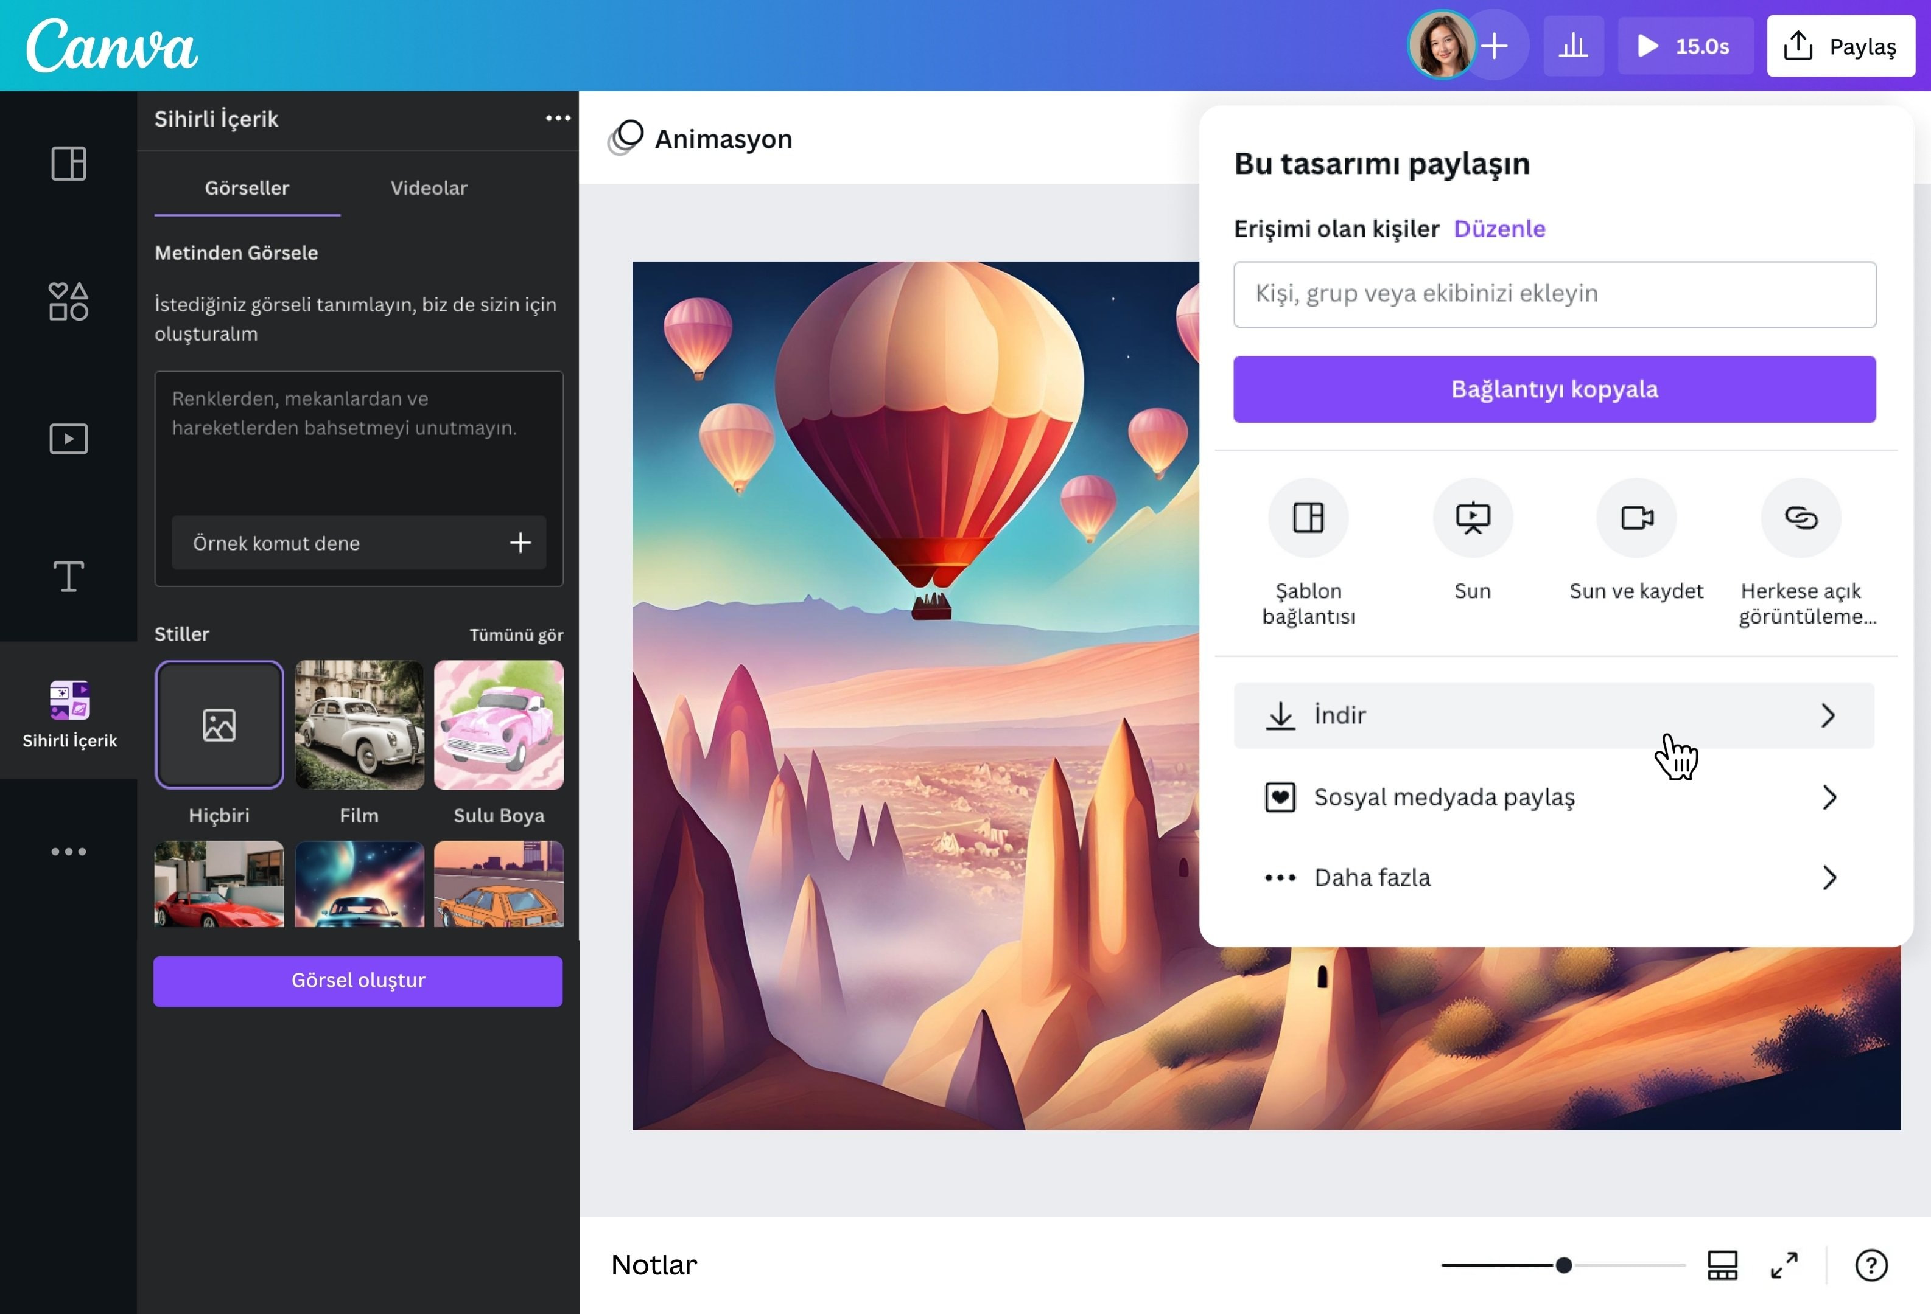
Task: Select the Sulu Boya style option
Action: pos(499,724)
